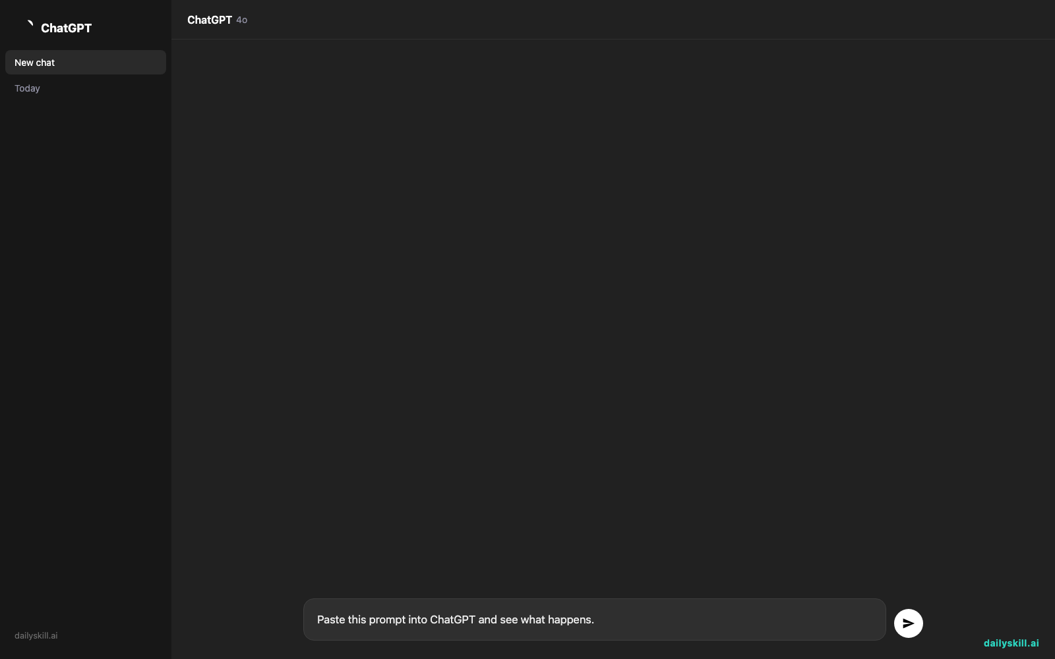Click the ChatGPT 4o model header
Screen dimensions: 1055x659
[x=217, y=20]
